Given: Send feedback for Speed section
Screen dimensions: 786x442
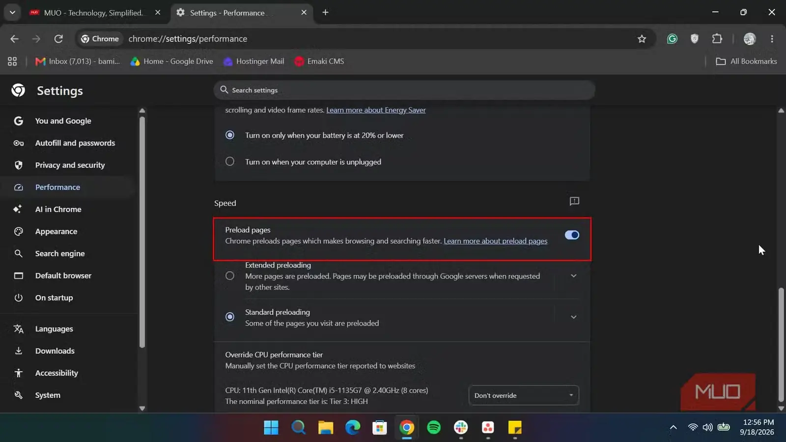Looking at the screenshot, I should pos(574,201).
